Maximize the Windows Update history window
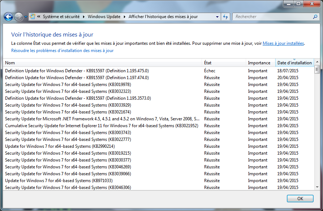This screenshot has width=323, height=211. [298, 4]
